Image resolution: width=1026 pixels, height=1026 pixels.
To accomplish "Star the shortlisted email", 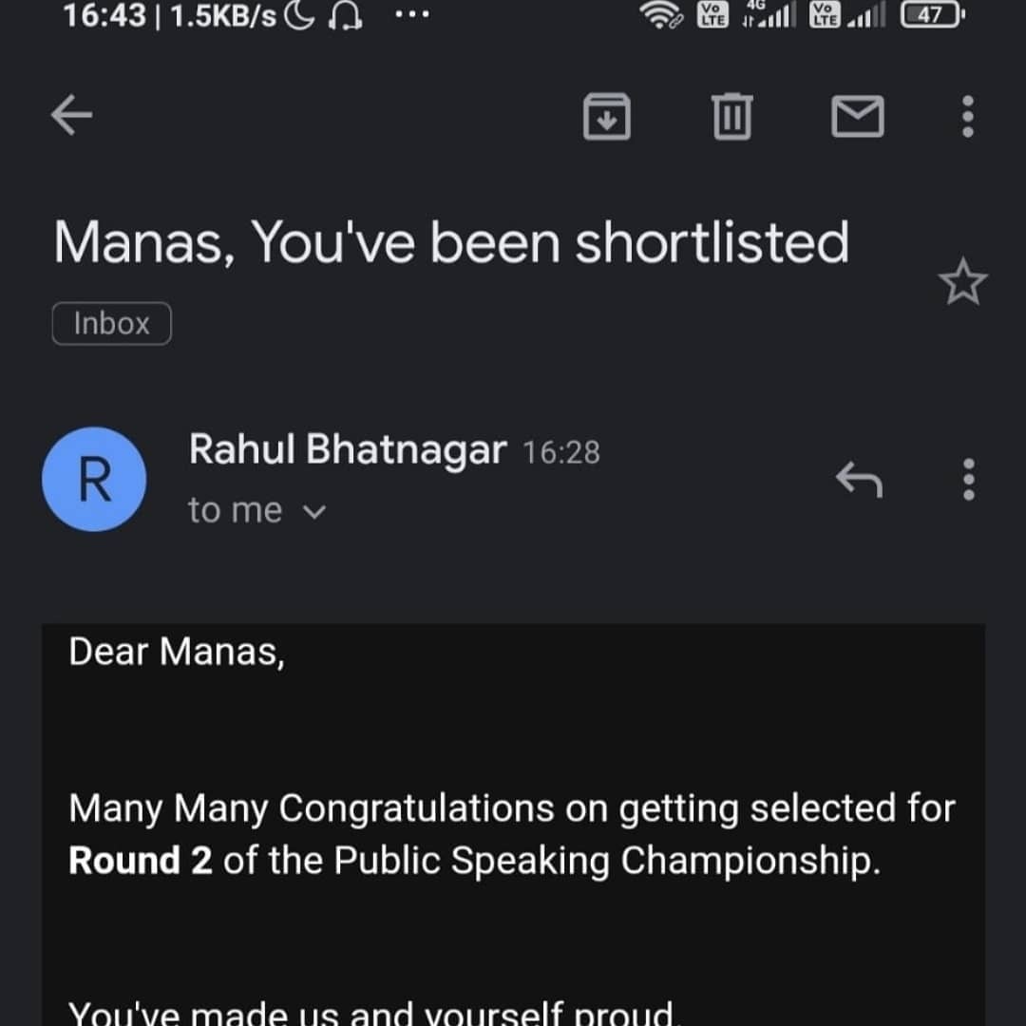I will pos(963,282).
